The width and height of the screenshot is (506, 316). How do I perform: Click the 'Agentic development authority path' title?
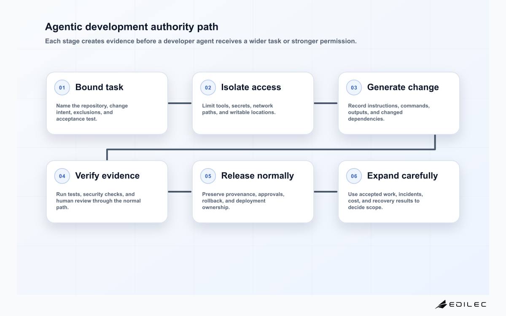132,27
